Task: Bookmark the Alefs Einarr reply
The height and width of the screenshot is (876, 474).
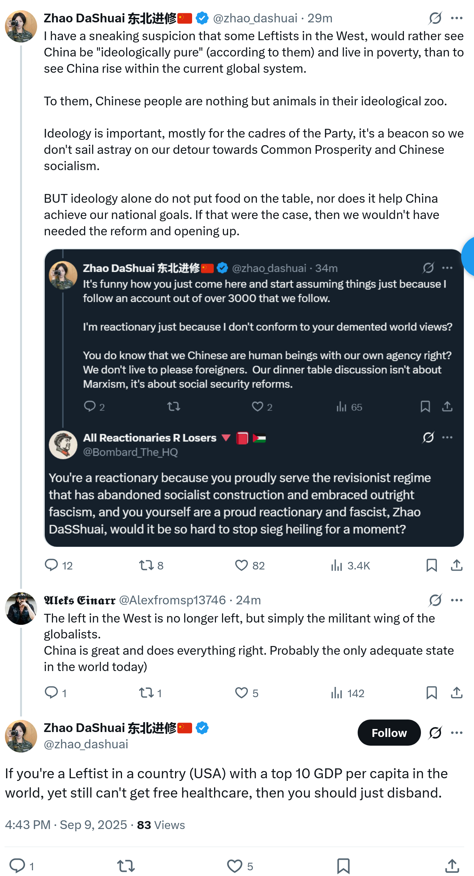Action: [432, 693]
